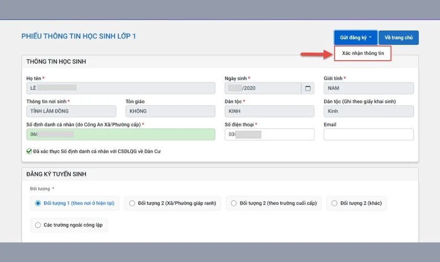Viewport: 440px width, 262px height.
Task: Click the Dân tộc field showing KINH
Action: (269, 111)
